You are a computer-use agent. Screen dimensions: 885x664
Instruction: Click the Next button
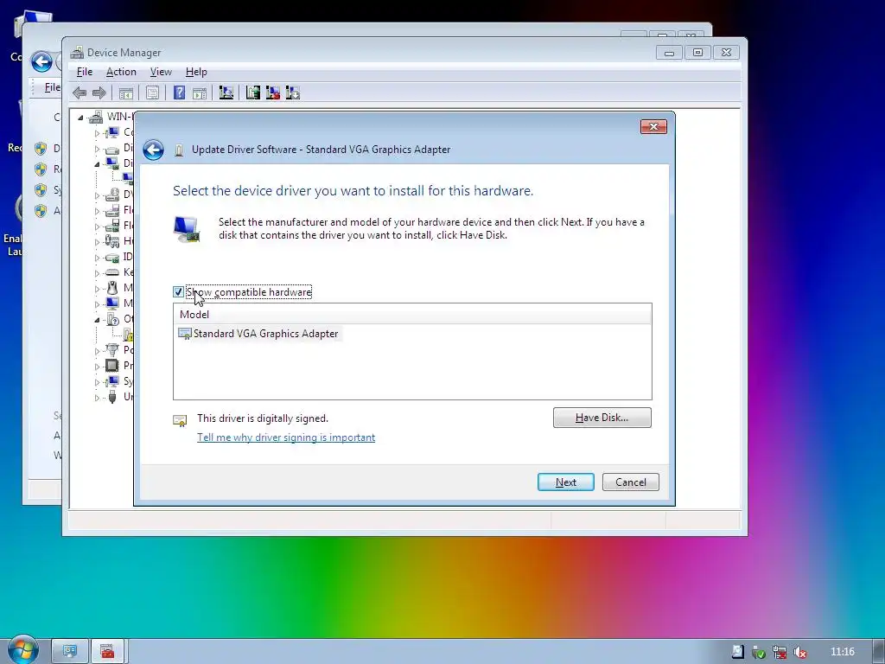[565, 482]
